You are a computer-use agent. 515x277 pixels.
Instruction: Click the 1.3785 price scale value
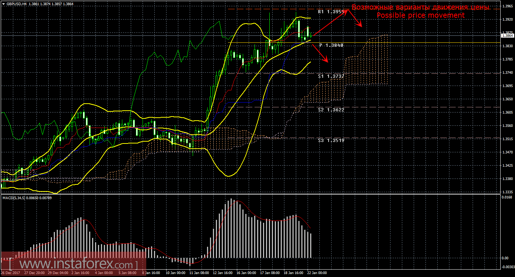(507, 59)
